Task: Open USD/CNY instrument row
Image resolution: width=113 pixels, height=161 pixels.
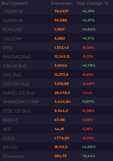Action: coord(57,39)
